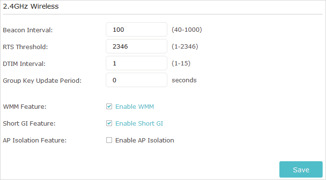326x180 pixels.
Task: Click the Group Key Update Period field
Action: pyautogui.click(x=137, y=80)
